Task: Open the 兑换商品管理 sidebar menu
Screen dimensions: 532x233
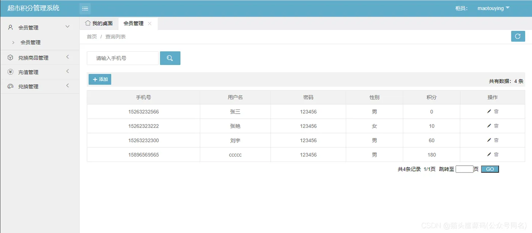Action: point(40,58)
